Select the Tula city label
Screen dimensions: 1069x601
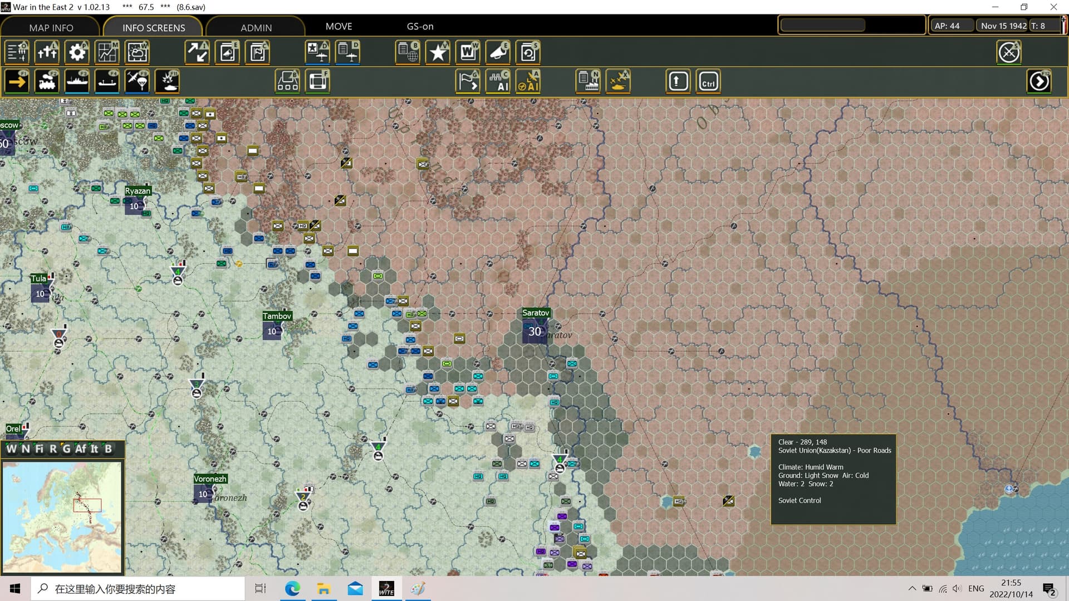38,278
